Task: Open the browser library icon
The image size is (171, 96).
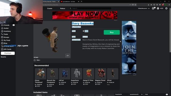Action: (151, 5)
